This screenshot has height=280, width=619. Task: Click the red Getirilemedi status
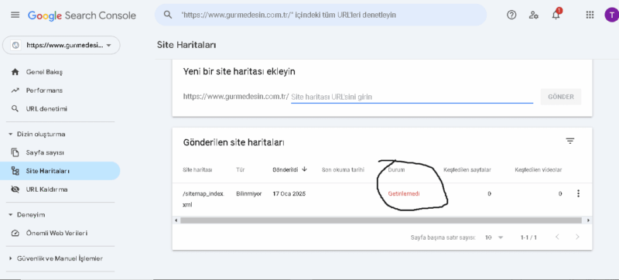coord(404,193)
